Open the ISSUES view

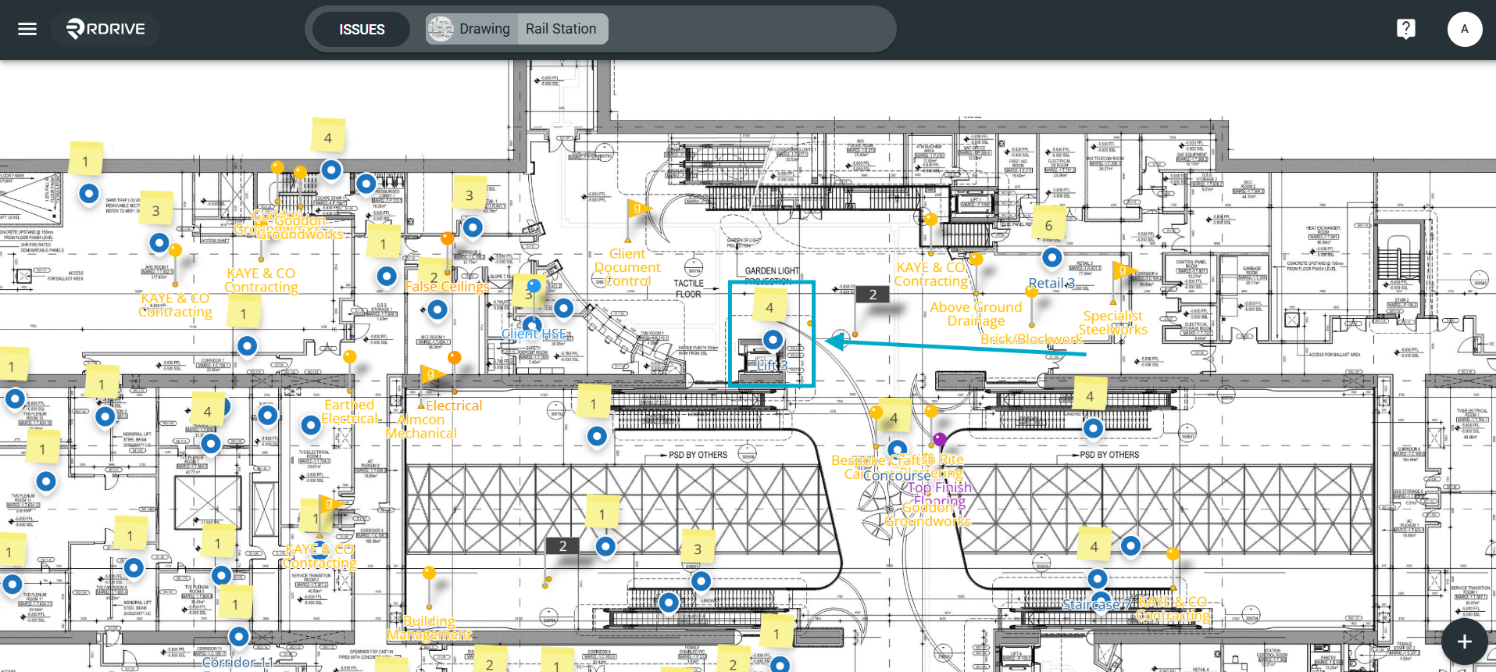(362, 29)
